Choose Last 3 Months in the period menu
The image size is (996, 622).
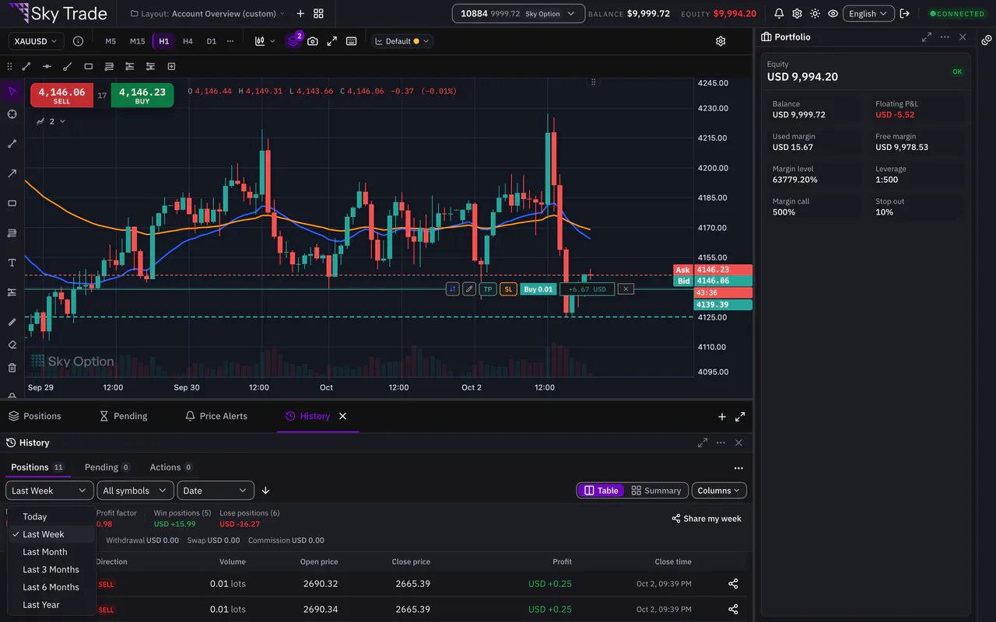click(x=51, y=570)
